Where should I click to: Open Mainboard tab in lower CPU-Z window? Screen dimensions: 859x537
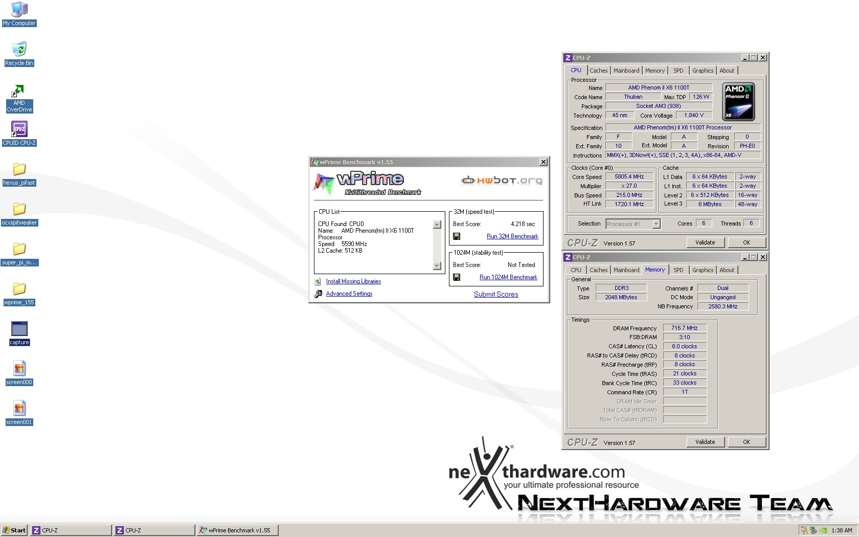click(x=626, y=270)
